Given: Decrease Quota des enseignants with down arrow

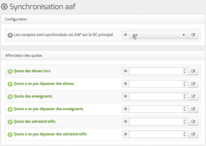Looking at the screenshot, I should pos(184,98).
